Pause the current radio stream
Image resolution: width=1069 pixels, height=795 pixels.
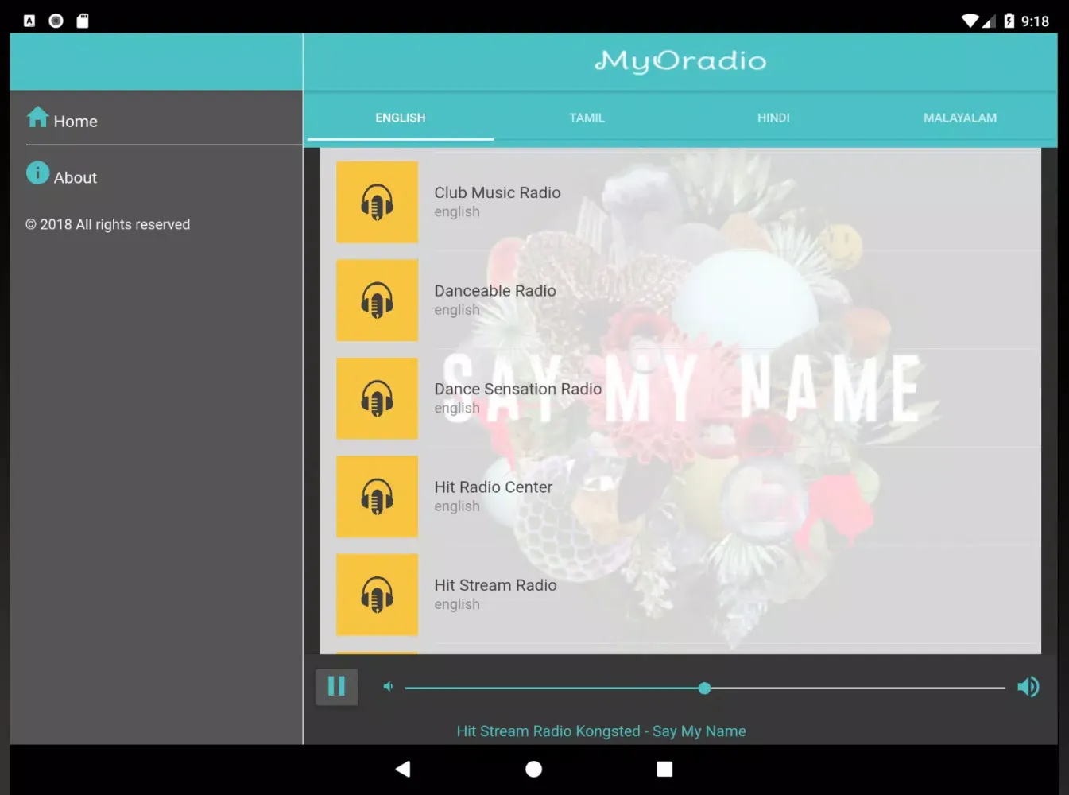click(x=336, y=686)
